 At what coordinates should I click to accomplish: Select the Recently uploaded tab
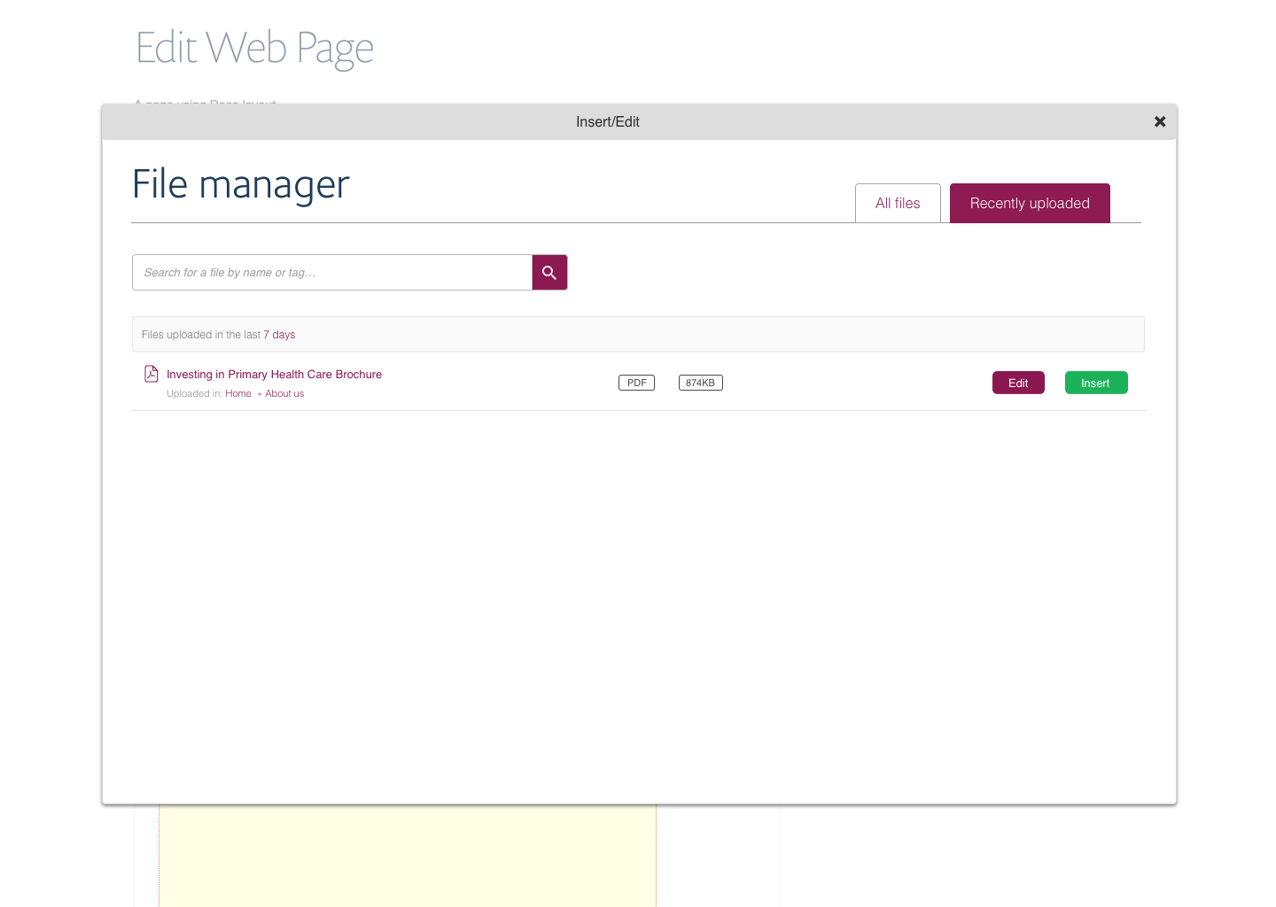[x=1029, y=203]
